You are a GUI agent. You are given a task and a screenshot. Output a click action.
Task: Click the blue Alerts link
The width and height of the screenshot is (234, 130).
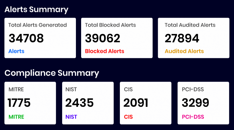pyautogui.click(x=16, y=51)
